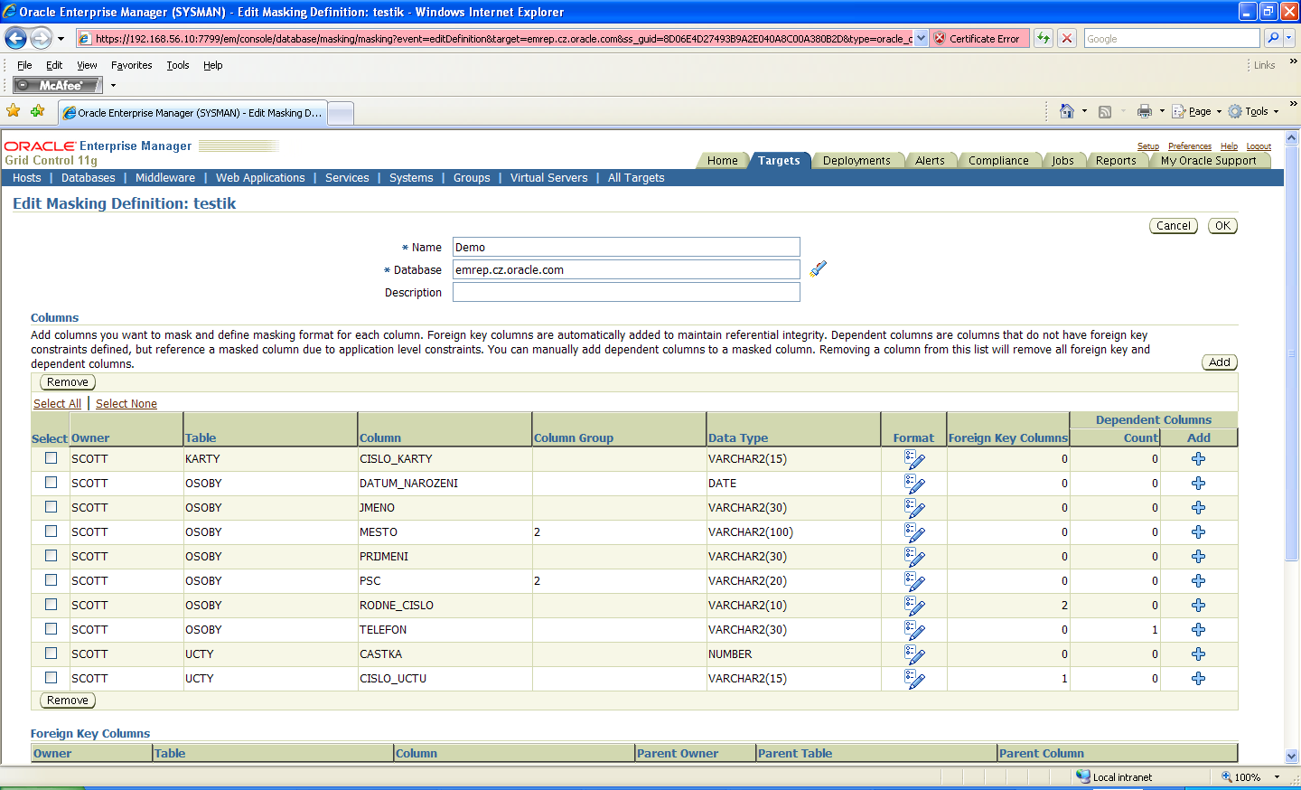This screenshot has height=790, width=1301.
Task: Tick the MESTO row checkbox
Action: point(51,531)
